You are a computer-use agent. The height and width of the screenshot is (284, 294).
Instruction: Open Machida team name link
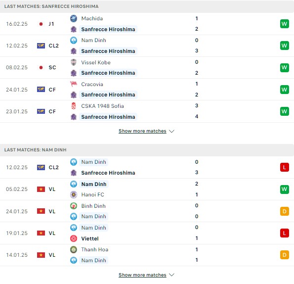92,18
